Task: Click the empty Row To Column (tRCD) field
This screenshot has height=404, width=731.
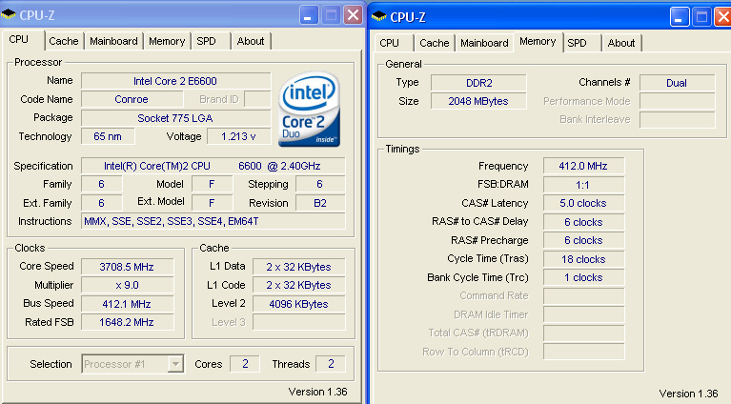Action: (583, 352)
